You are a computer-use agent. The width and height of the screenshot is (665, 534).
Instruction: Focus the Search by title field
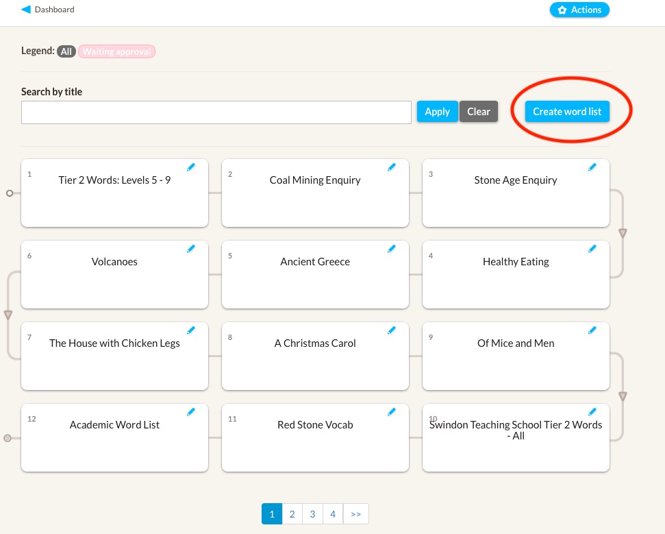[x=216, y=112]
